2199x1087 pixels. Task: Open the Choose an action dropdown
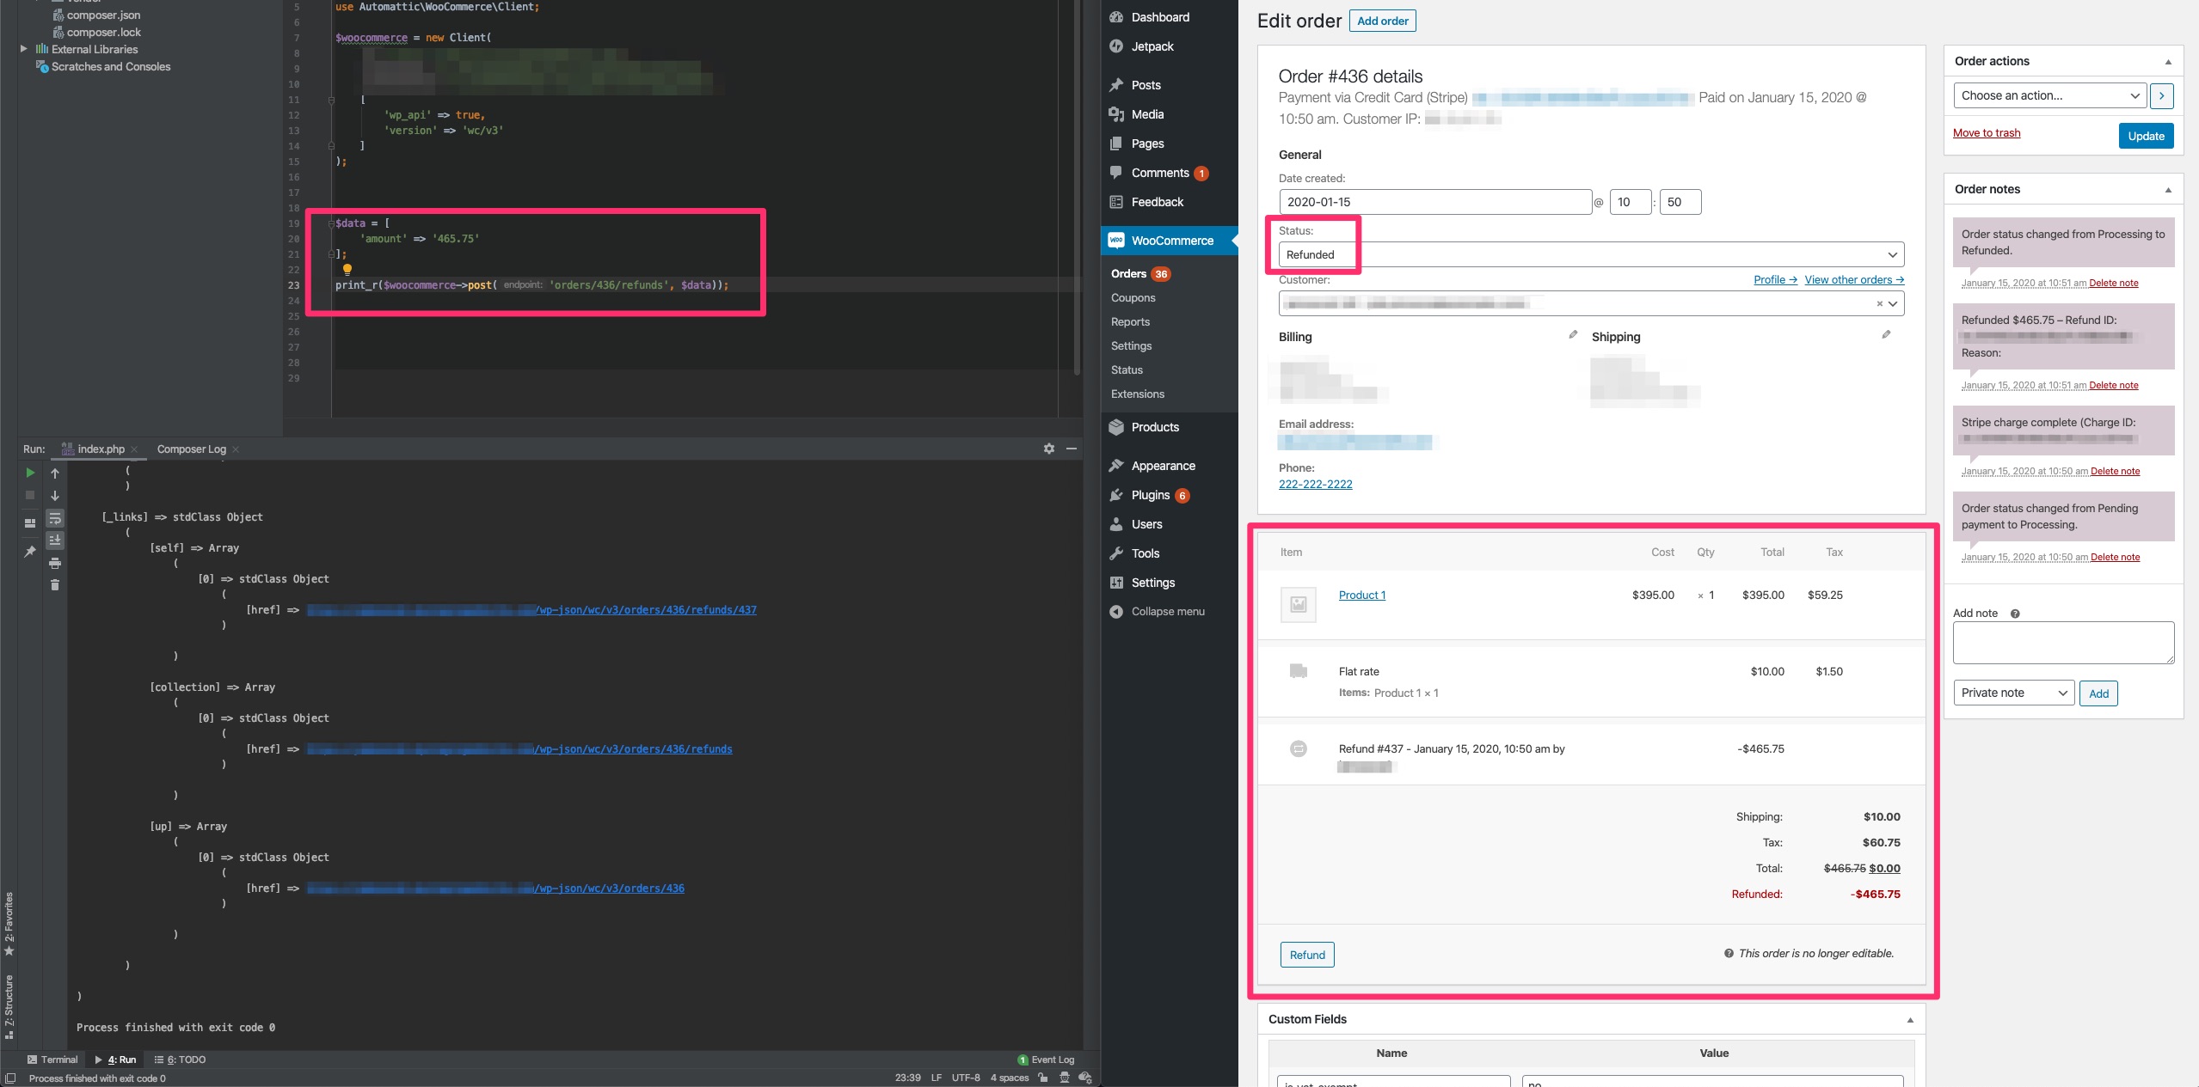click(2048, 95)
